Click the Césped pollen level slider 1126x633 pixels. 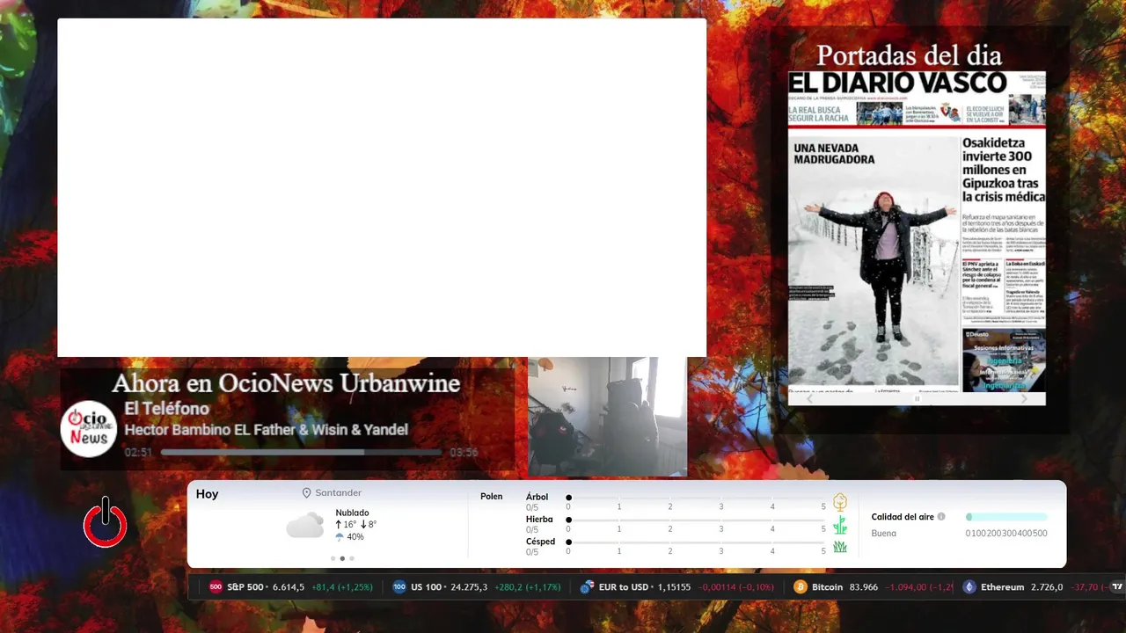[x=696, y=542]
